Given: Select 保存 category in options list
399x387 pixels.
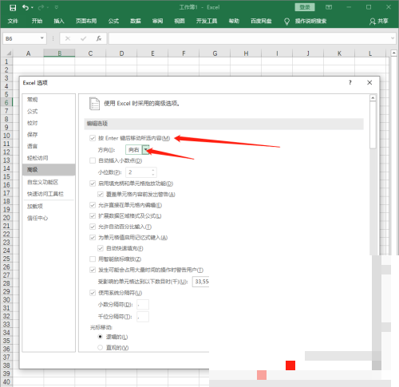Looking at the screenshot, I should (x=33, y=135).
